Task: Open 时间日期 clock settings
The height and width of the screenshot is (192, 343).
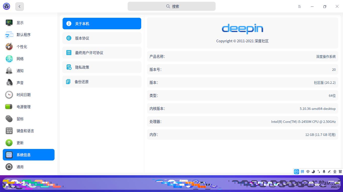Action: pos(29,95)
